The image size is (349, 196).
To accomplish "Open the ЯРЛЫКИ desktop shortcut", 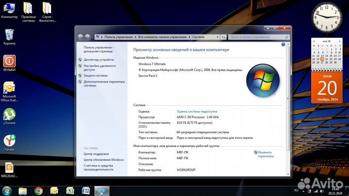I will [x=9, y=63].
